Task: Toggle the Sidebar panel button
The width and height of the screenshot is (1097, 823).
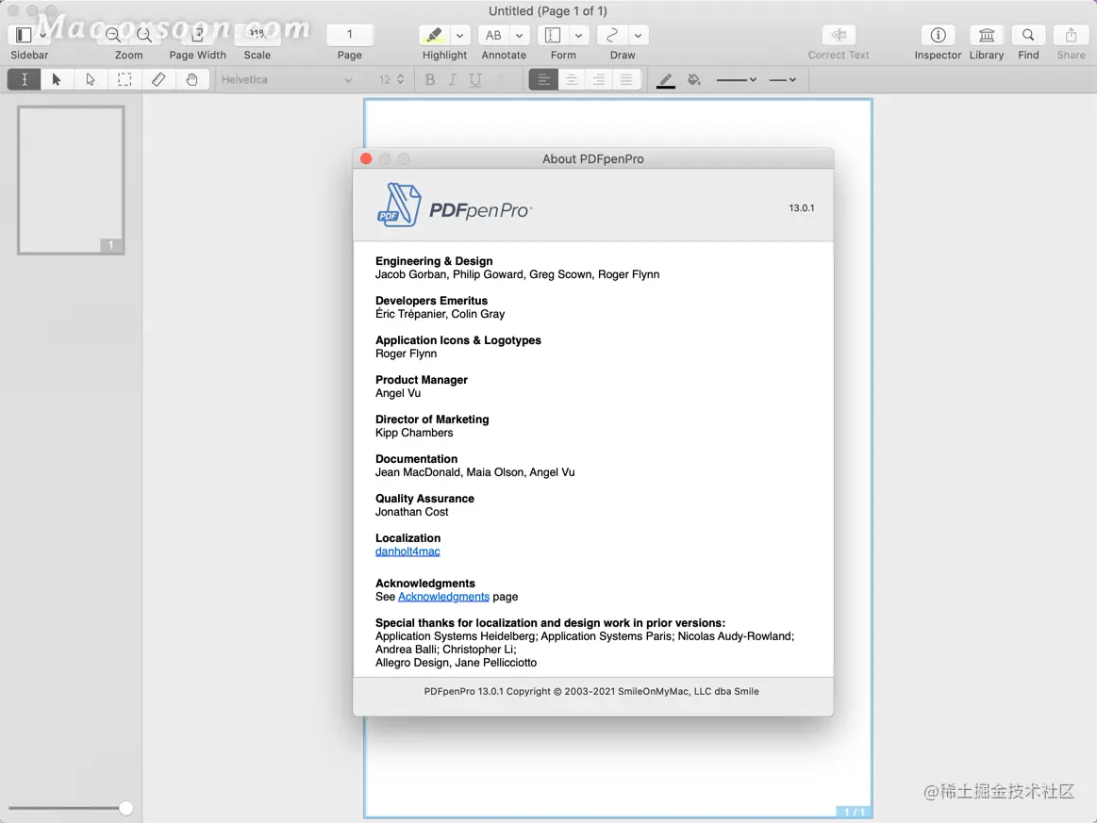Action: [x=23, y=34]
